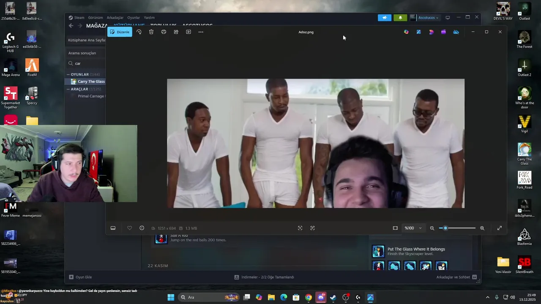541x304 pixels.
Task: Open Steam notifications bell
Action: coord(400,18)
